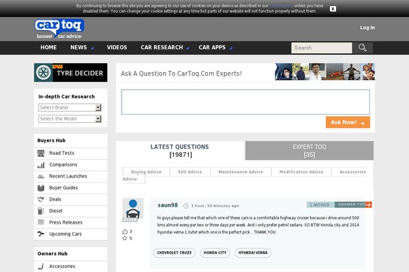Click the Upcoming Cars icon
The height and width of the screenshot is (272, 409).
(41, 234)
